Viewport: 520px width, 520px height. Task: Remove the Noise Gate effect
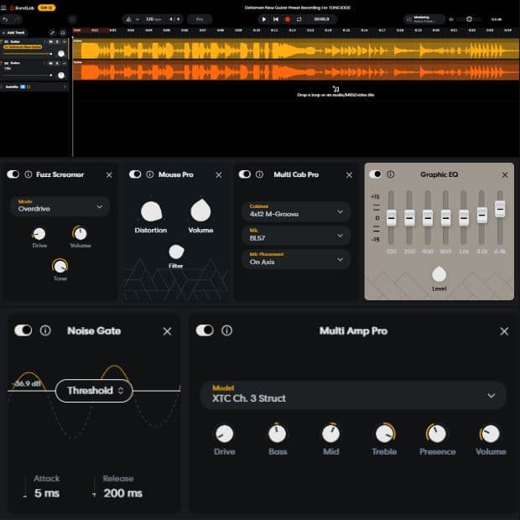pos(167,331)
